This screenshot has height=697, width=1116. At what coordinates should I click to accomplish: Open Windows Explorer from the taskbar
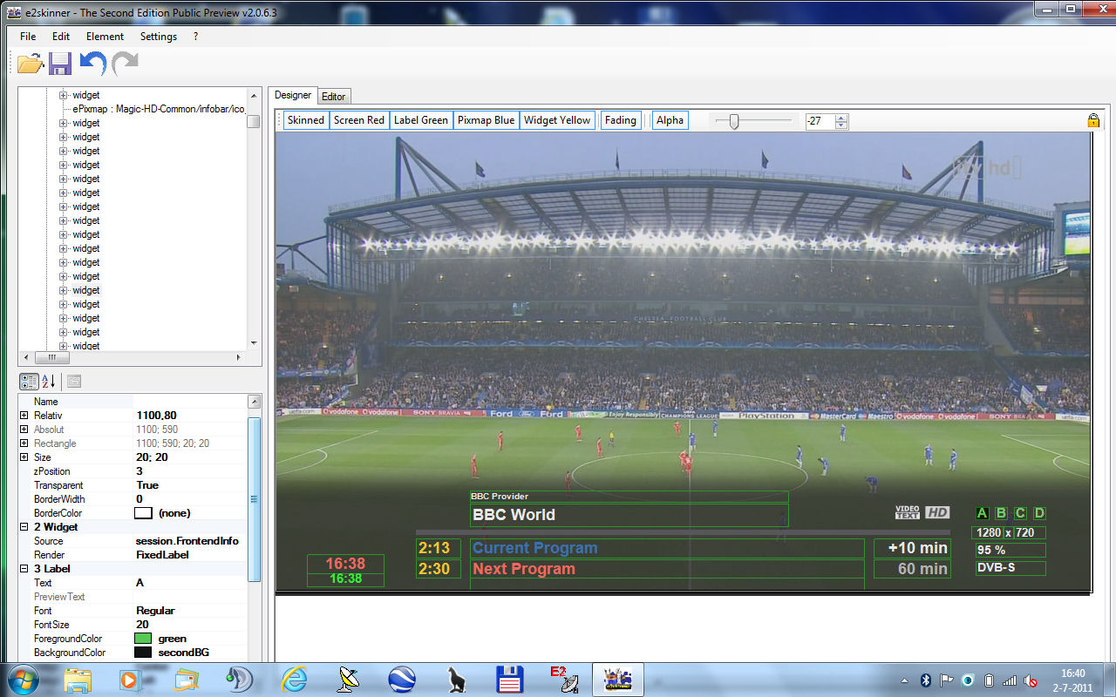[x=78, y=679]
